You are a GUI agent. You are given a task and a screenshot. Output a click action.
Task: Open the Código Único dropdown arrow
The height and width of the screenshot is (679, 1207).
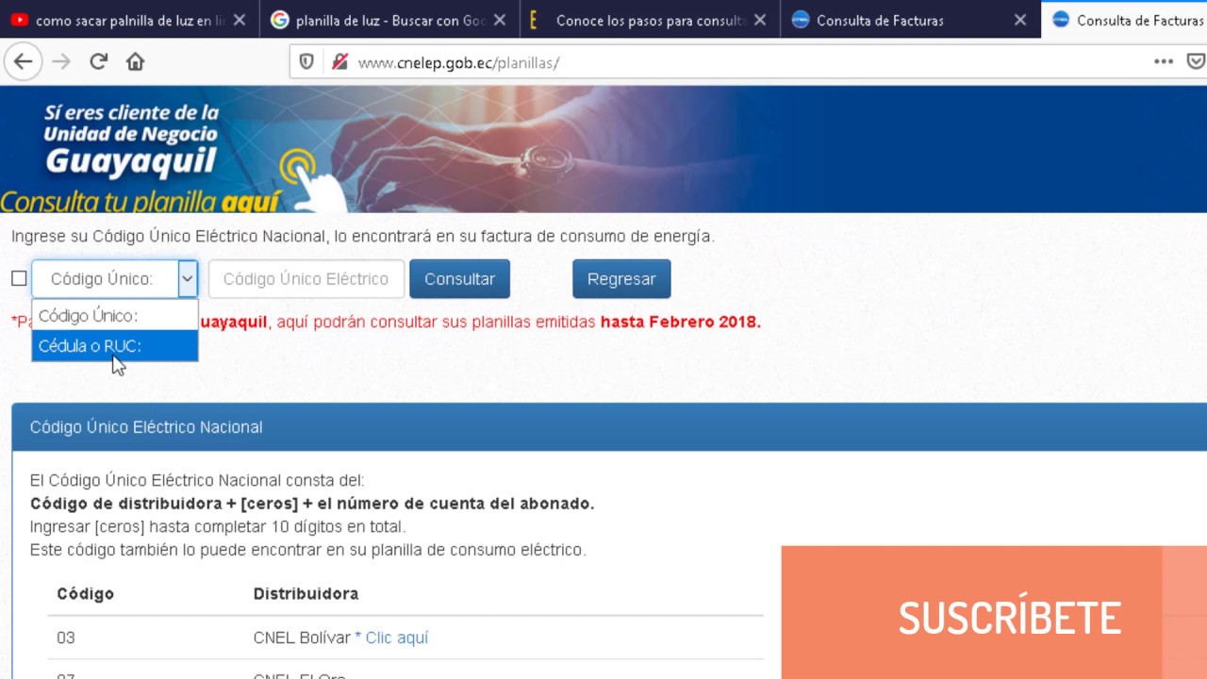click(187, 278)
